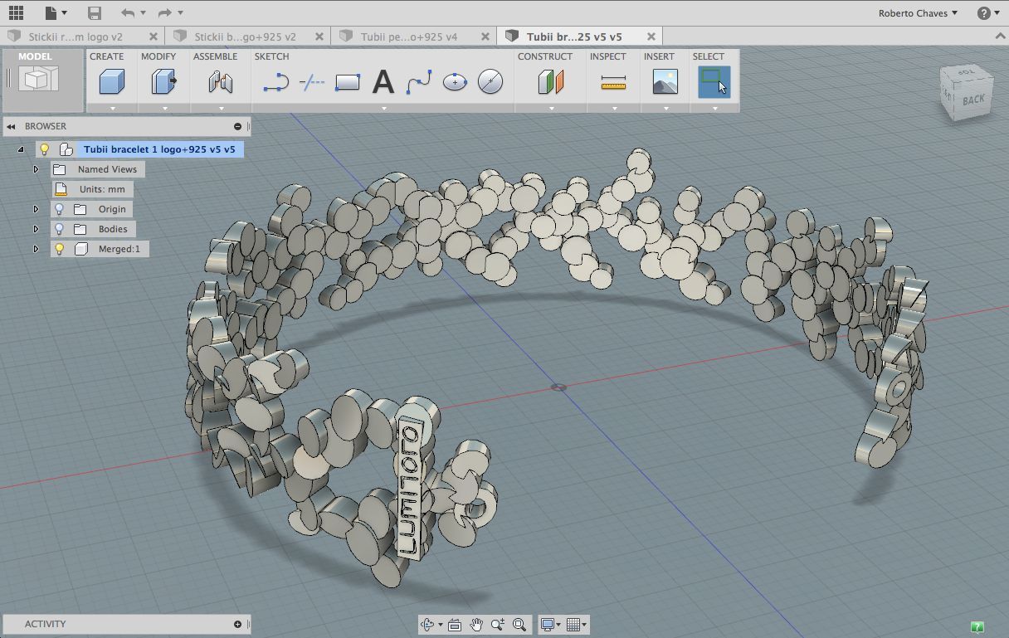Activate the Select tool icon
This screenshot has width=1009, height=638.
[x=714, y=81]
